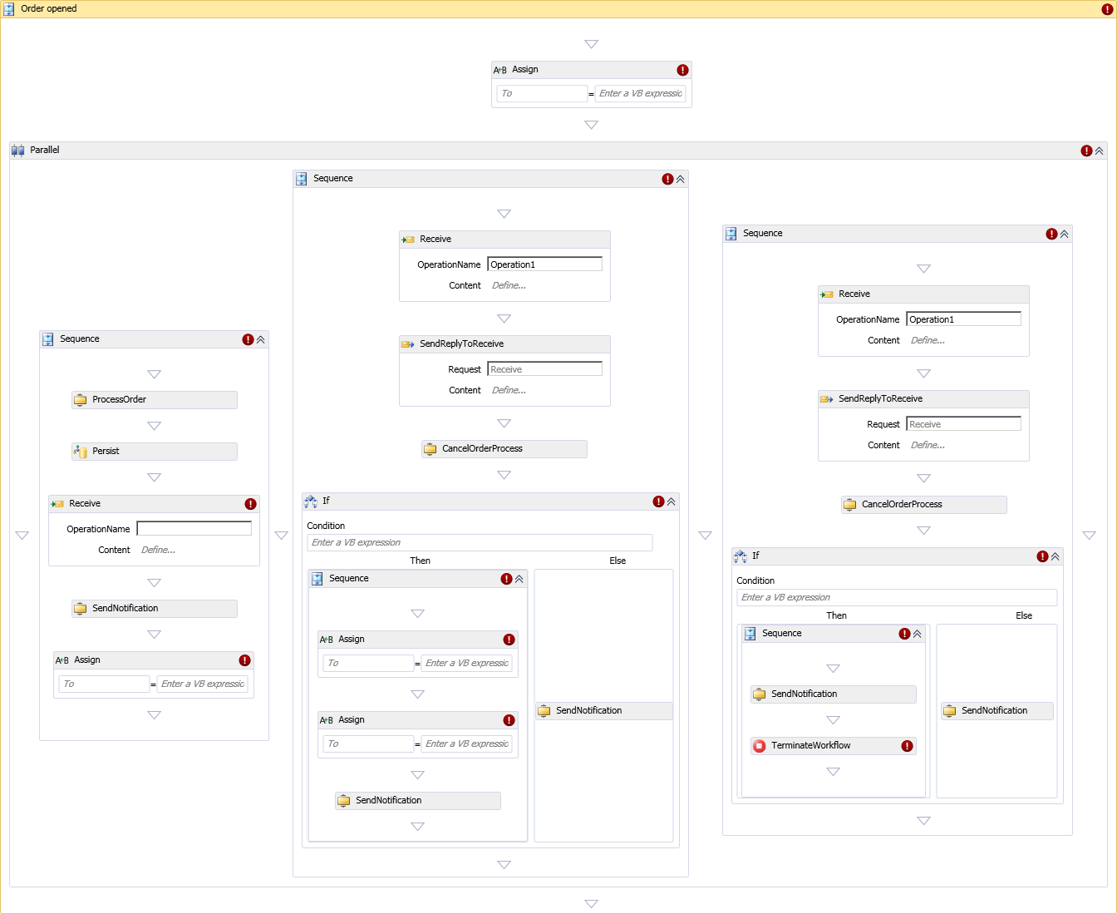Image resolution: width=1117 pixels, height=914 pixels.
Task: Click the Order opened title text
Action: coord(49,9)
